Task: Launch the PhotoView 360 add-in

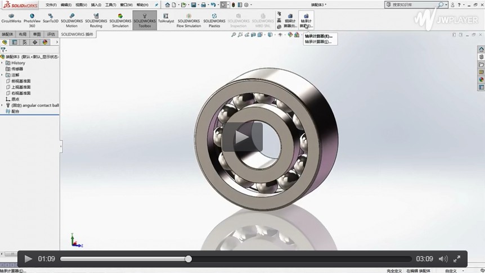Action: click(x=32, y=20)
